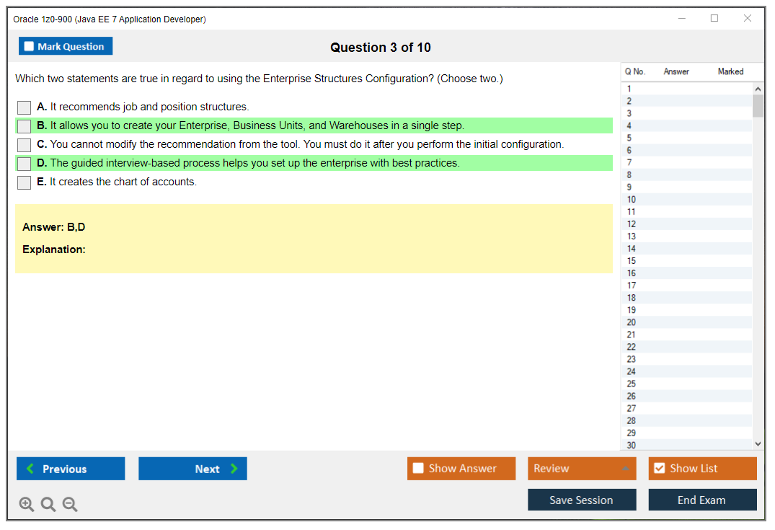This screenshot has height=530, width=775.
Task: Open the Review dropdown
Action: pyautogui.click(x=582, y=468)
